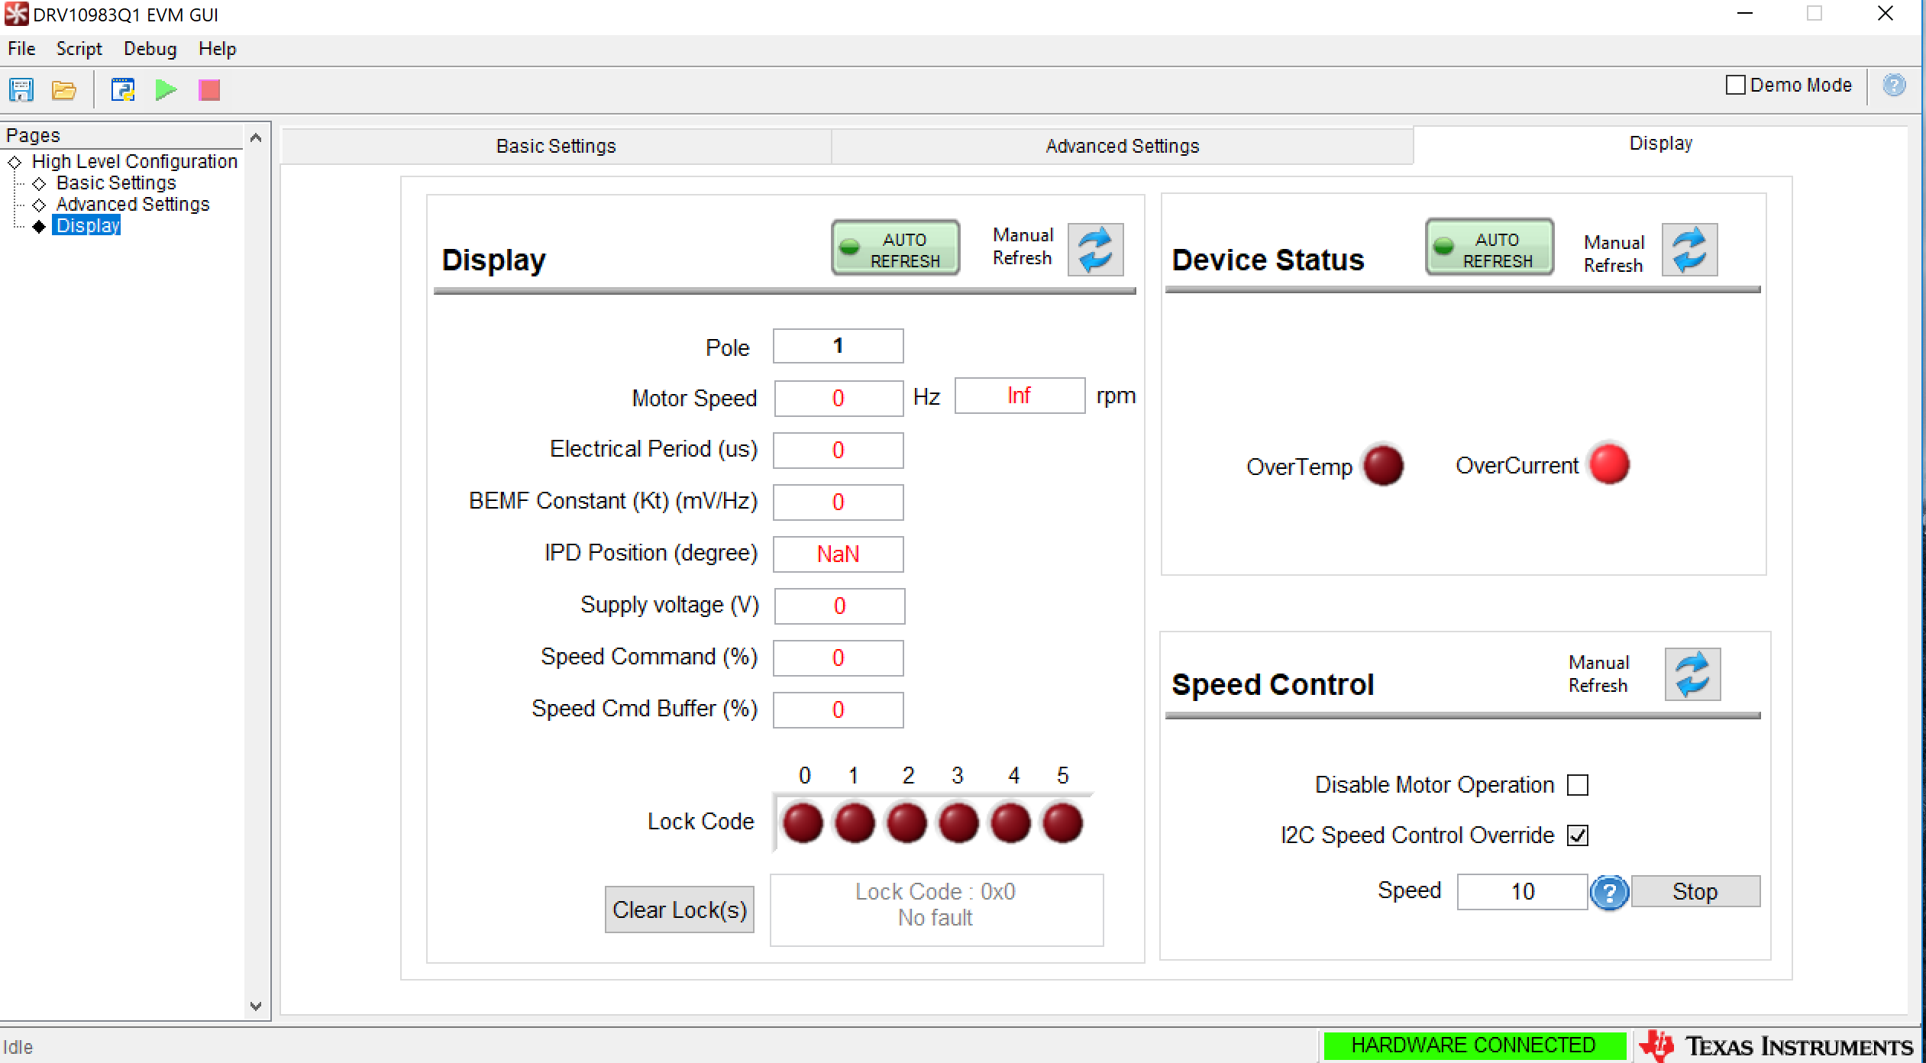
Task: Open the Help menu
Action: point(218,49)
